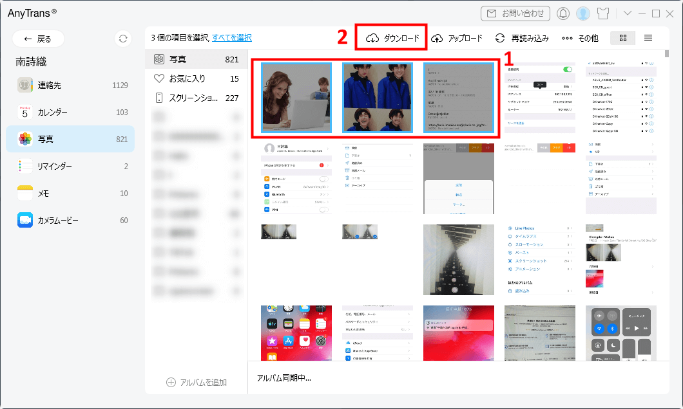The width and height of the screenshot is (683, 409).
Task: Click the 南詩織 device name
Action: pos(31,62)
